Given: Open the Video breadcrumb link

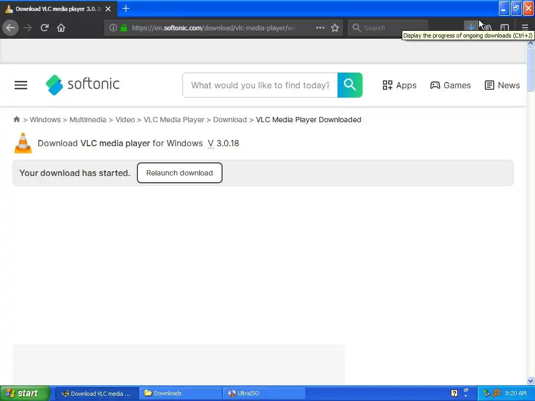Looking at the screenshot, I should [x=125, y=120].
